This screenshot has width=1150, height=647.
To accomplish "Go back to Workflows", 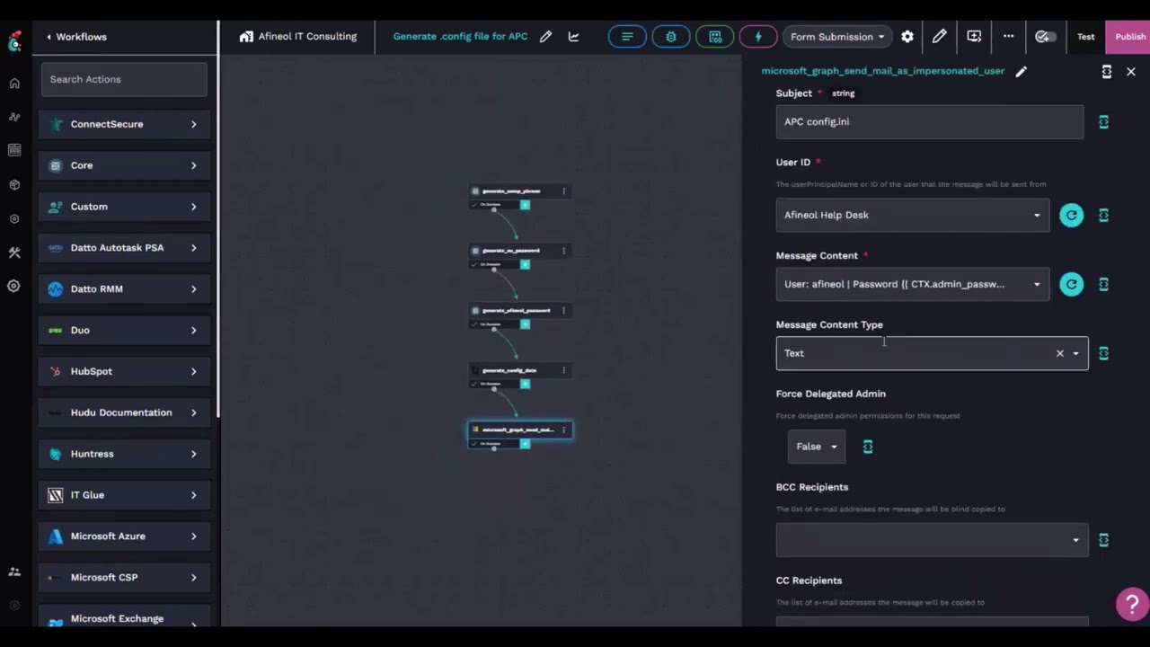I will 76,37.
